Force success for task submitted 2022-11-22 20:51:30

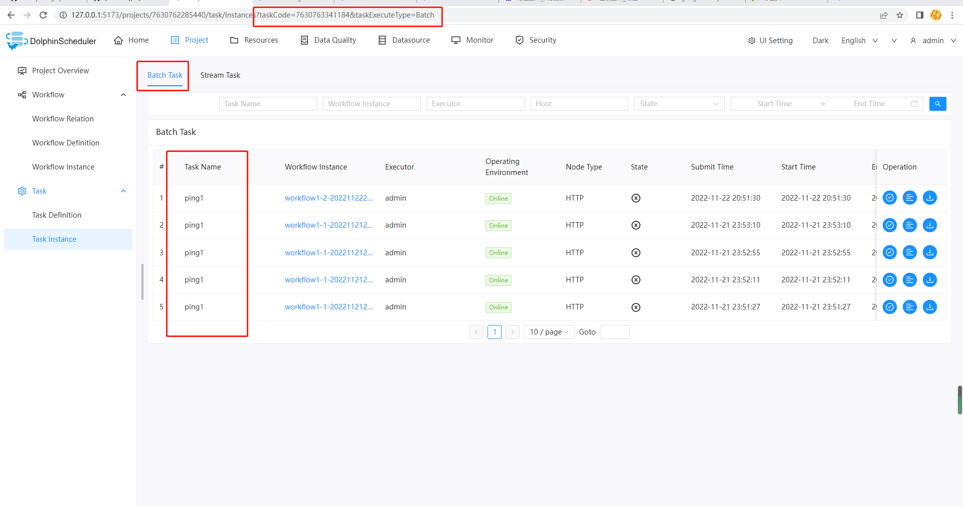pyautogui.click(x=889, y=198)
